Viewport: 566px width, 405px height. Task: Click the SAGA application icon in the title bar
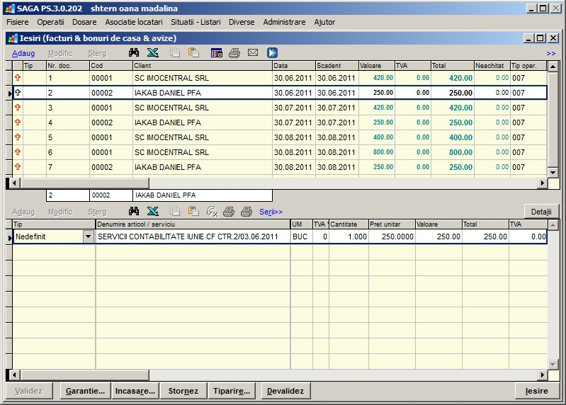pyautogui.click(x=10, y=8)
